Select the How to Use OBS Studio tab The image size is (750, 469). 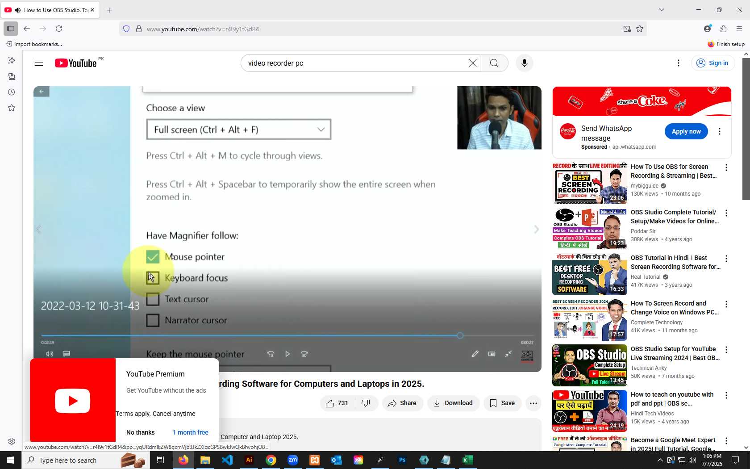51,10
